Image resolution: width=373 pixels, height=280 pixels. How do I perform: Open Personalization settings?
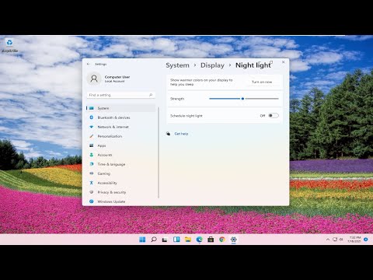(121, 136)
